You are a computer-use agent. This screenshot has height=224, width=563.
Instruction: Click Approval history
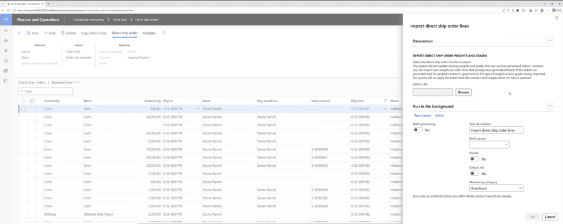(x=138, y=57)
